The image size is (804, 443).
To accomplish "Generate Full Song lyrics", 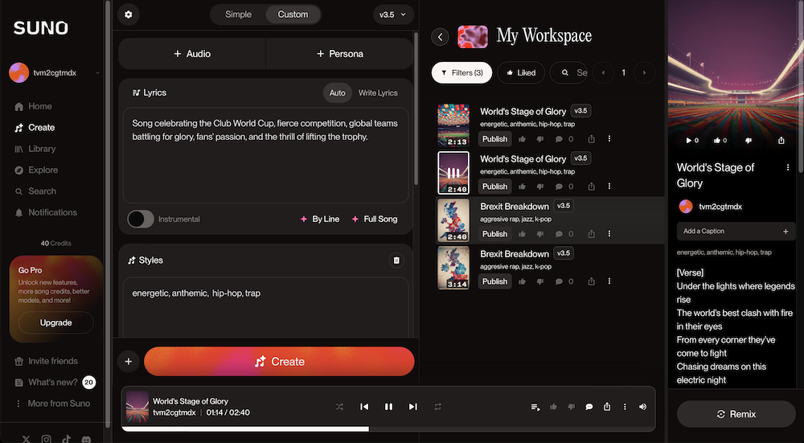I will pyautogui.click(x=375, y=219).
